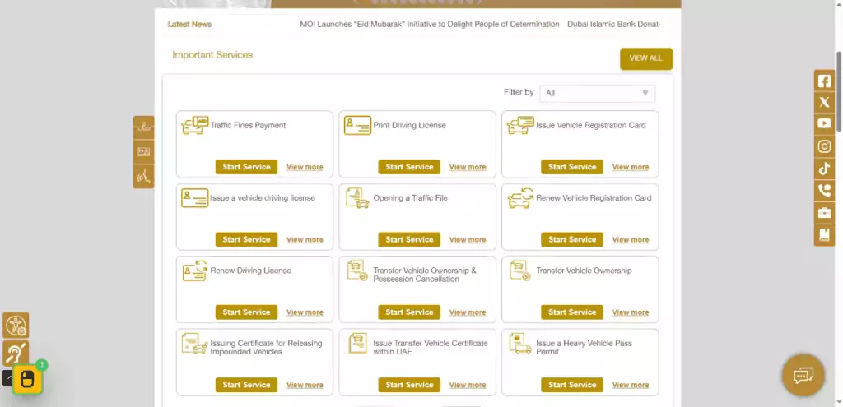Click the Latest News label
843x407 pixels.
tap(189, 24)
